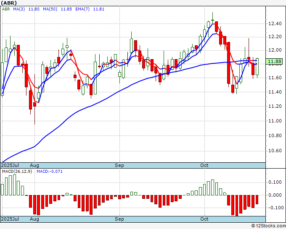
Task: Click the ABR ticker legend label
Action: point(6,9)
